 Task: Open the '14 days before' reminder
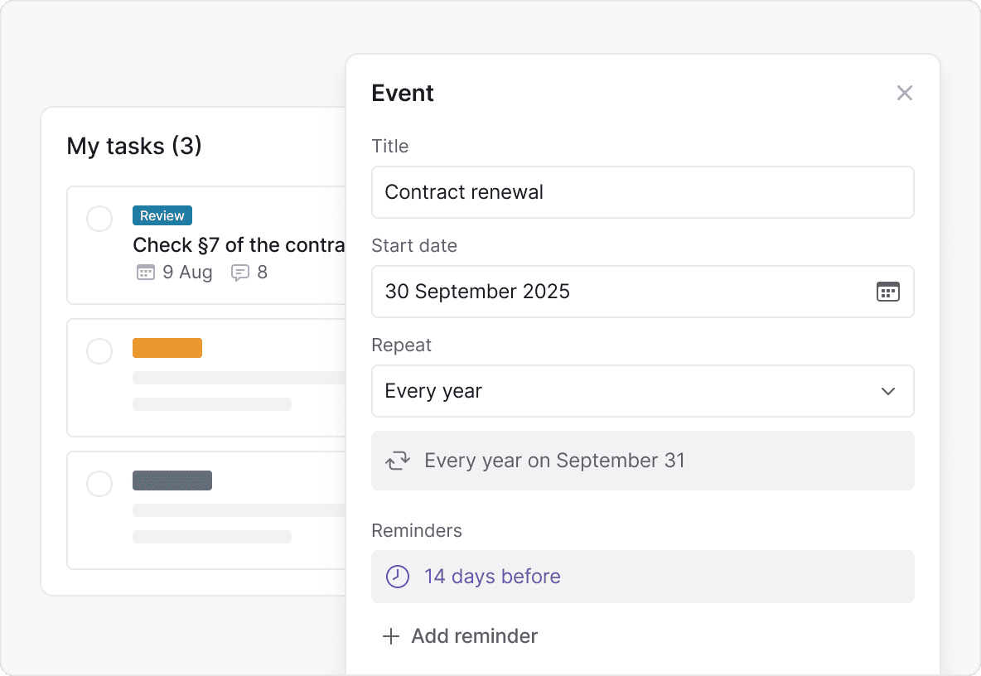(492, 577)
